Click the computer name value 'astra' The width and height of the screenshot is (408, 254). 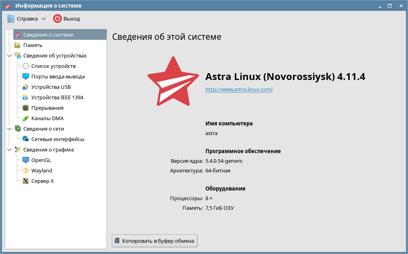(x=211, y=133)
